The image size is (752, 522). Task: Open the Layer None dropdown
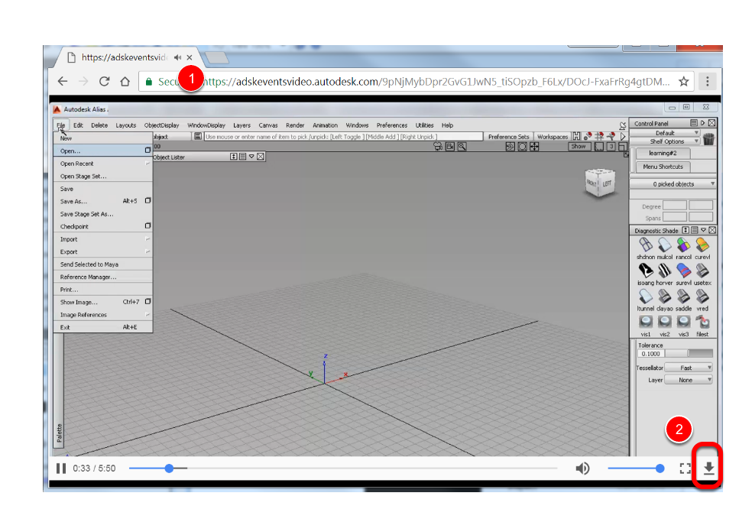[689, 380]
